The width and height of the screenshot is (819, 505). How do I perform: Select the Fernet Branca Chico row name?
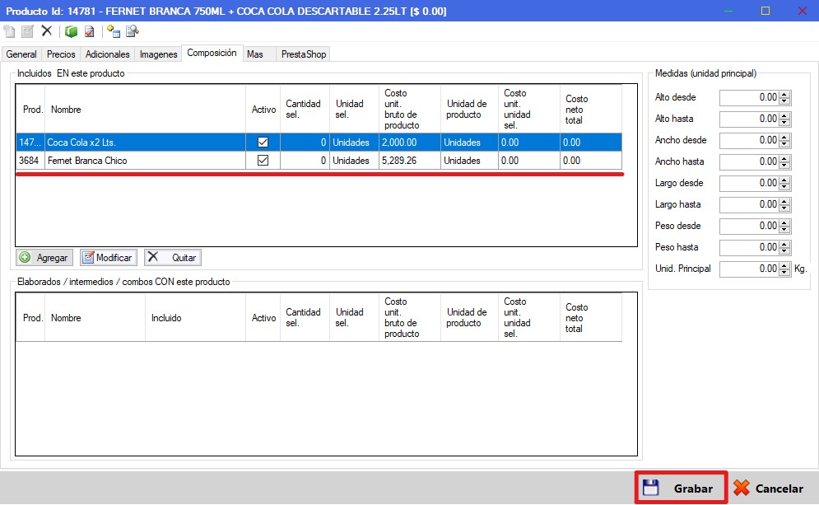(x=145, y=161)
